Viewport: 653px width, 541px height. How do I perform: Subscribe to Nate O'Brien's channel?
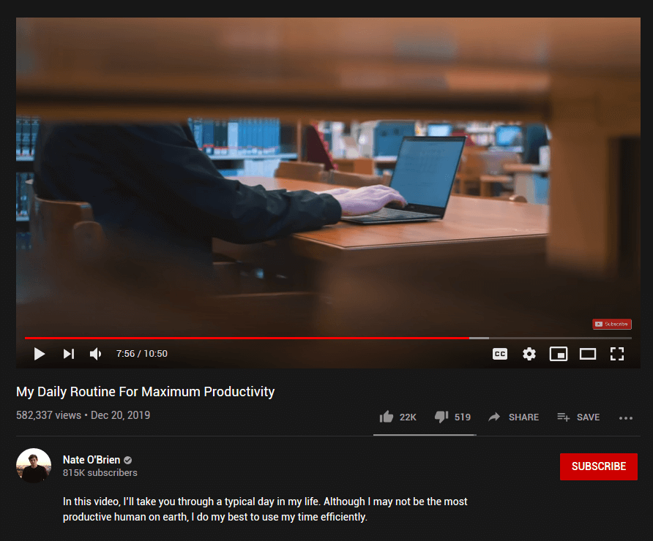coord(598,466)
